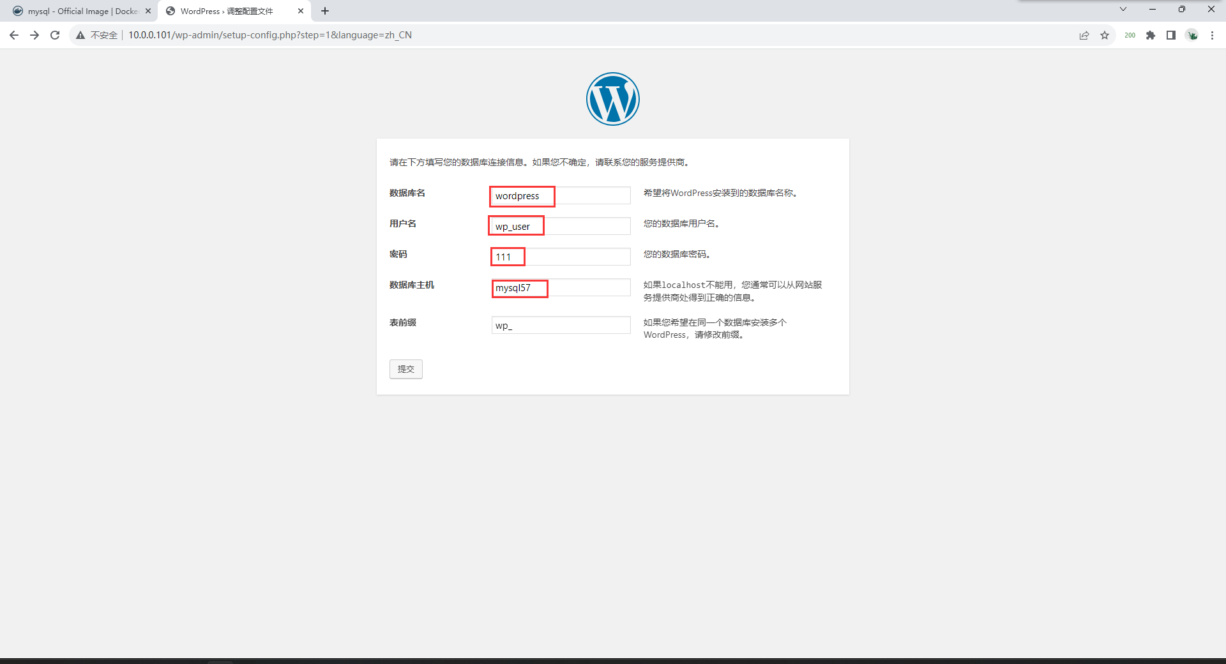Select the WordPress setup tab
The image size is (1226, 664).
point(227,11)
